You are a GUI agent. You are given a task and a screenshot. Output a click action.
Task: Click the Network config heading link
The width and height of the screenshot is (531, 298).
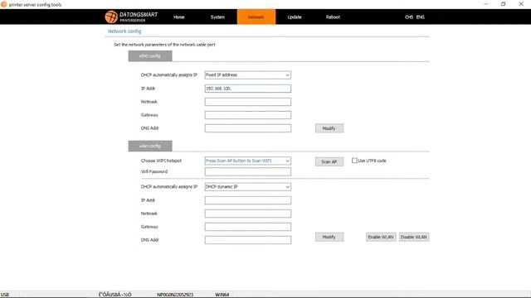124,31
